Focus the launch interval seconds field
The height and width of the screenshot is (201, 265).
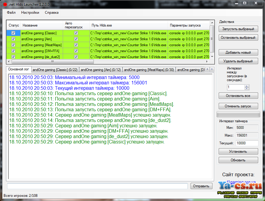pyautogui.click(x=236, y=87)
